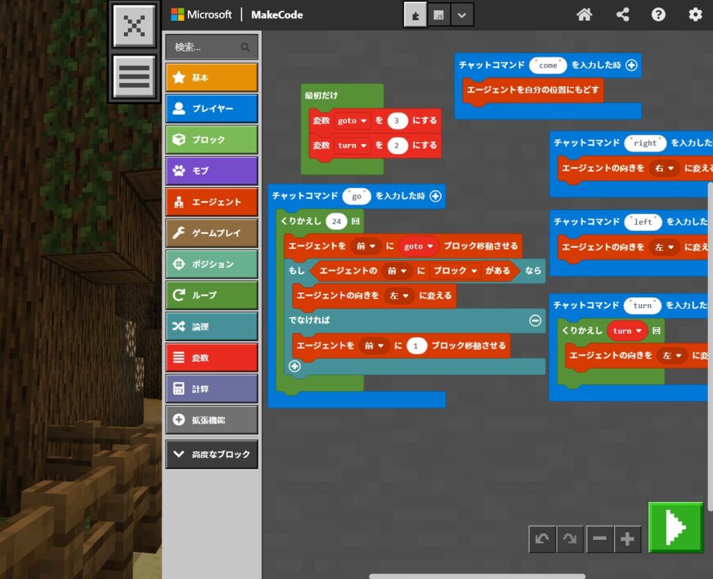Expand 高度なブロック at the toolbox bottom
This screenshot has height=579, width=713.
pos(211,454)
